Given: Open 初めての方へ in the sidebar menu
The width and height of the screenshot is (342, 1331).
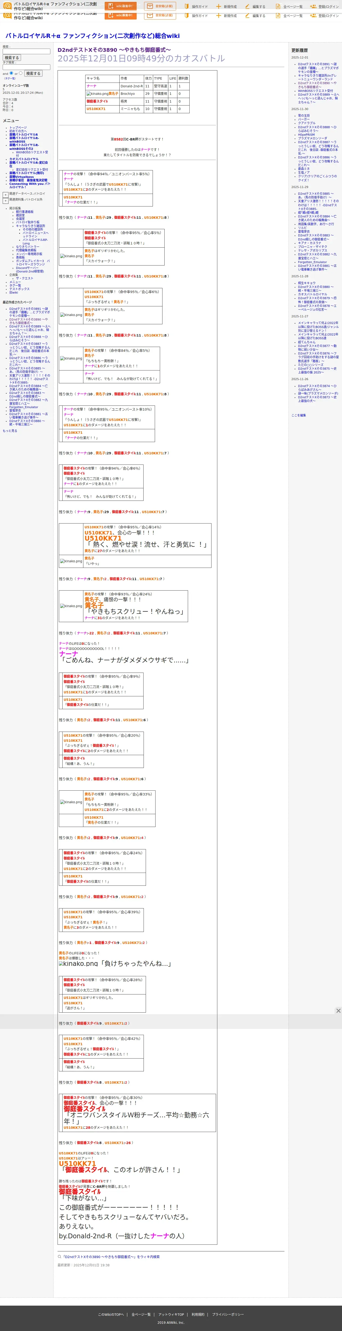Looking at the screenshot, I should 19,131.
